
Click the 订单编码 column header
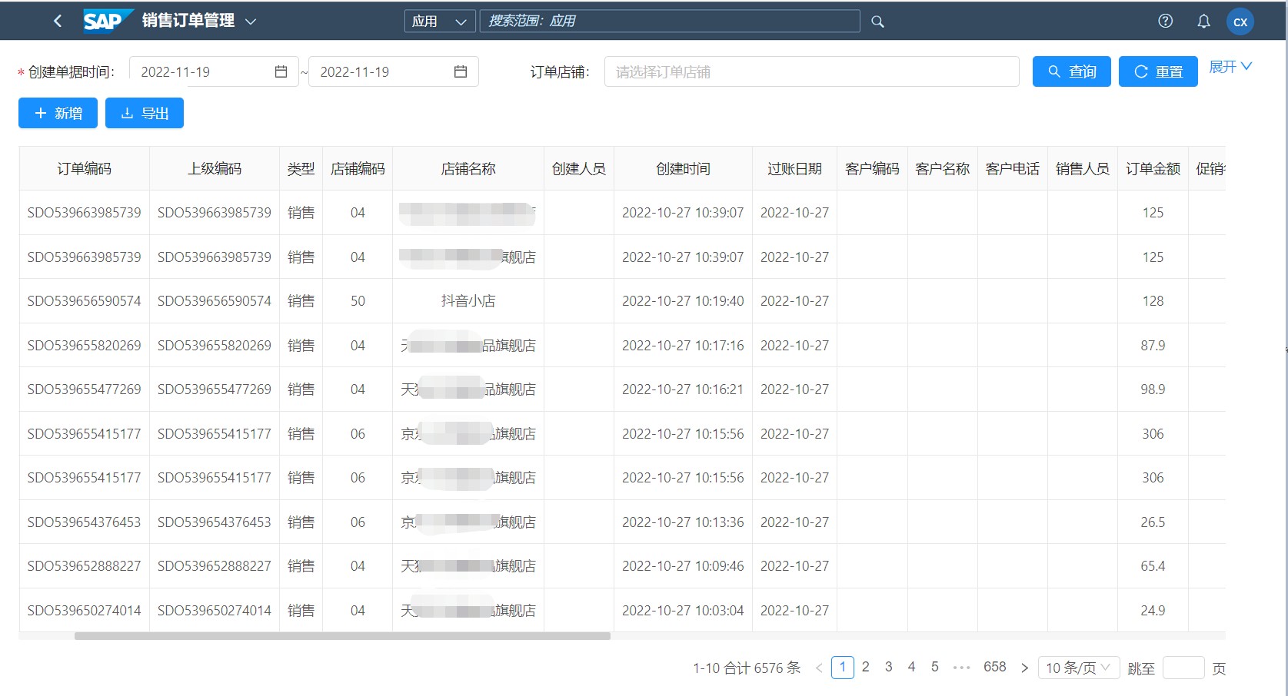click(84, 168)
